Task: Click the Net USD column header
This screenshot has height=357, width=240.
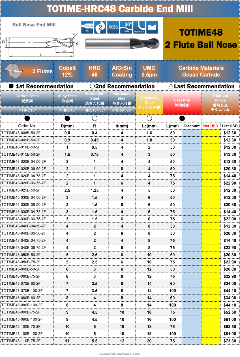Action: tap(211, 126)
